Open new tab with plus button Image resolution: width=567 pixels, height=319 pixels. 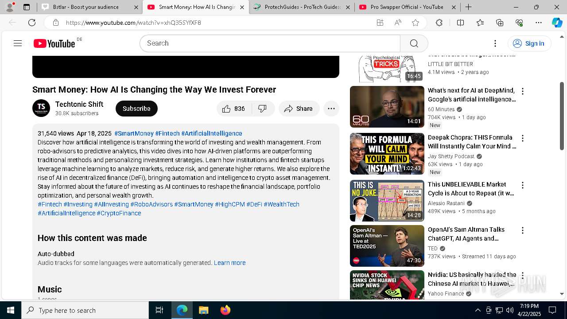coord(468,7)
